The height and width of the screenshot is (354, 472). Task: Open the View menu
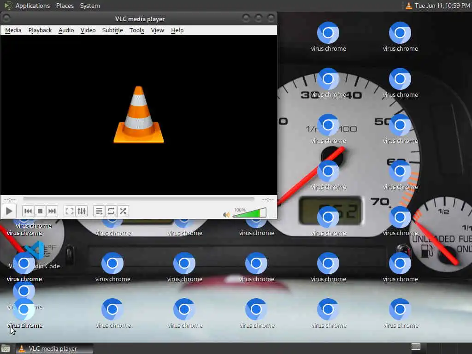tap(158, 30)
